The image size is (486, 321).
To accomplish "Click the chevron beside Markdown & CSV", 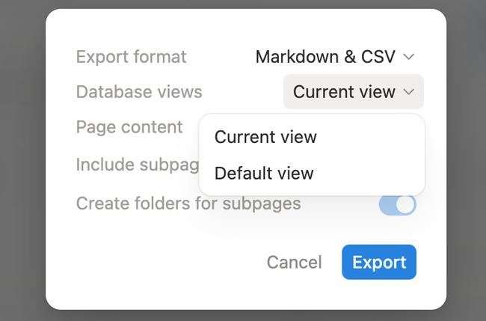I will pos(409,57).
